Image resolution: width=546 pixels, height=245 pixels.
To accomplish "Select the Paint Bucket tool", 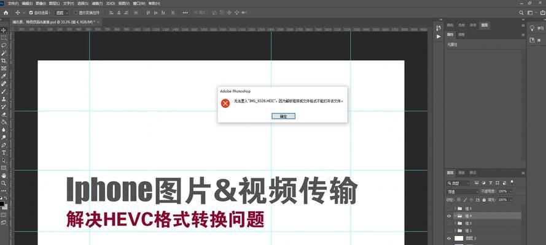I will point(4,122).
